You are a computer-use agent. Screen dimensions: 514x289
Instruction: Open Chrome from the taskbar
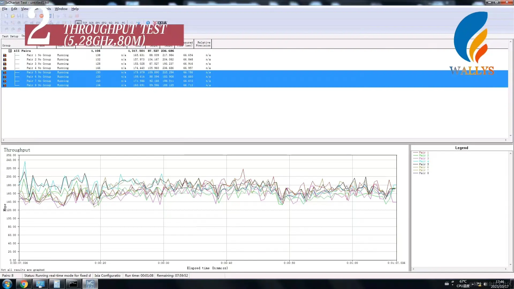click(24, 284)
